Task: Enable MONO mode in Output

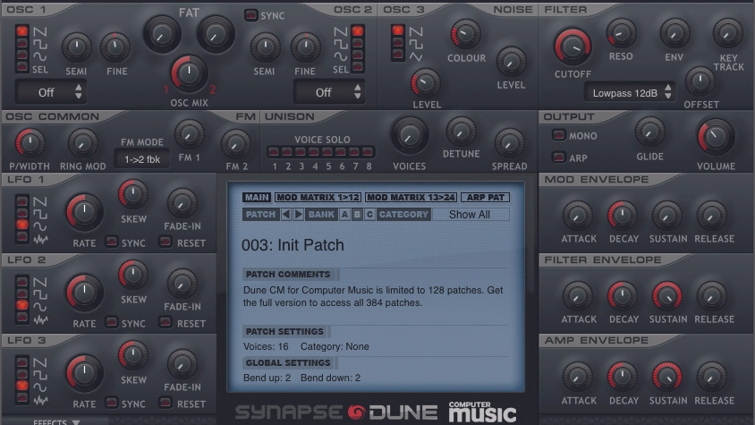Action: (558, 135)
